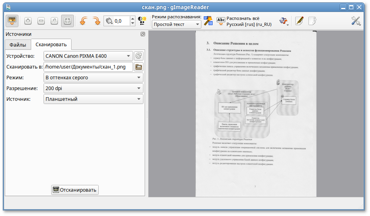Open the preferences tools icon
370x216 pixels.
[x=356, y=21]
